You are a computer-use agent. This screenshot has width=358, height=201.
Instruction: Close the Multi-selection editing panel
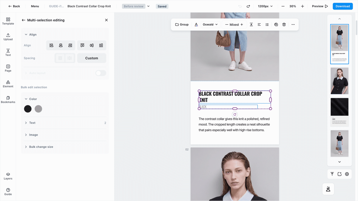pos(107,20)
